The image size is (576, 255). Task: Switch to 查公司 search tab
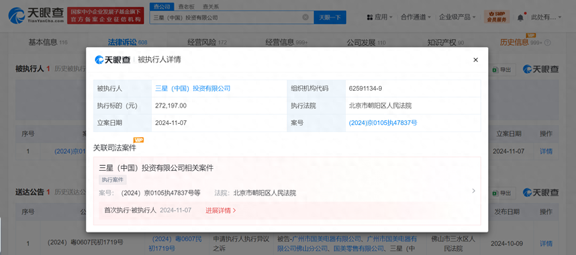pyautogui.click(x=162, y=7)
